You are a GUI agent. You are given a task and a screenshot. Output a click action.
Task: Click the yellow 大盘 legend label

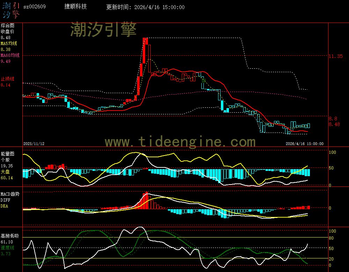(5, 172)
